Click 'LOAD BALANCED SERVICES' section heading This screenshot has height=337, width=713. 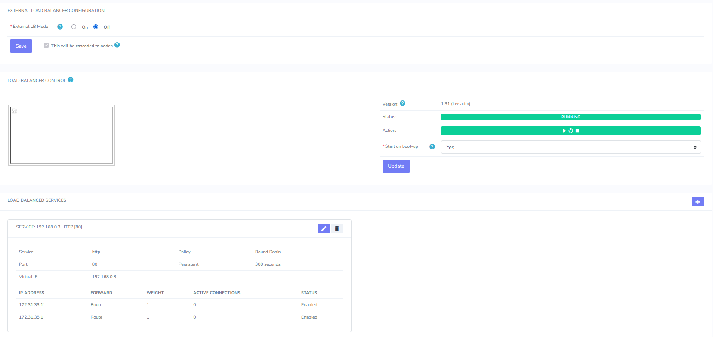pyautogui.click(x=37, y=200)
